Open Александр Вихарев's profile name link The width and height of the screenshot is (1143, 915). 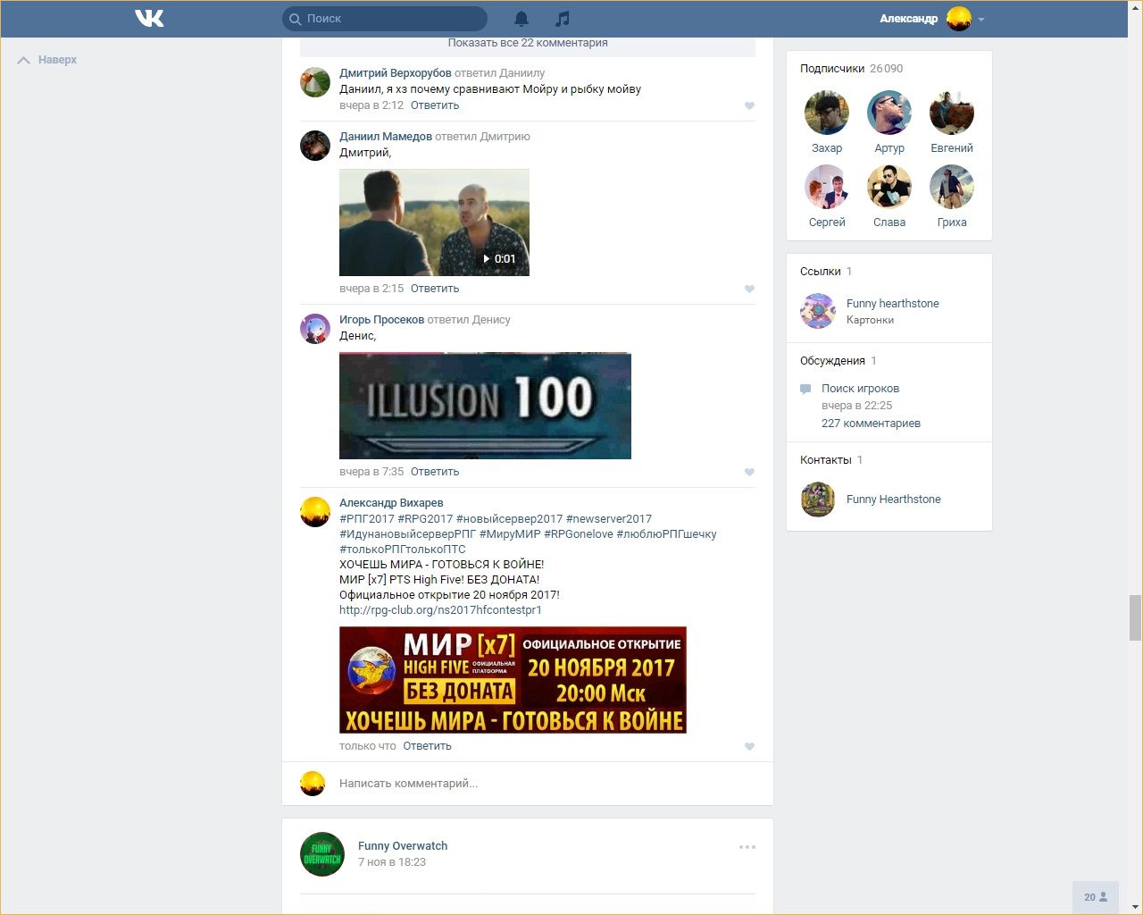coord(391,503)
